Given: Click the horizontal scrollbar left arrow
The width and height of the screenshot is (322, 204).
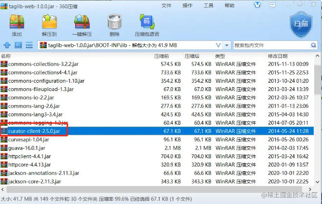Looking at the screenshot, I should pyautogui.click(x=2, y=189).
